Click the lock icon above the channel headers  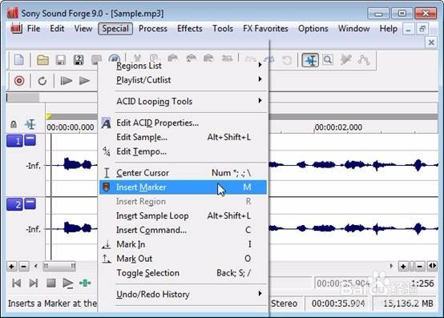[14, 124]
